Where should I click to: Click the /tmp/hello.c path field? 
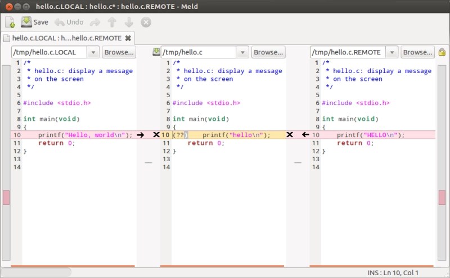[199, 52]
